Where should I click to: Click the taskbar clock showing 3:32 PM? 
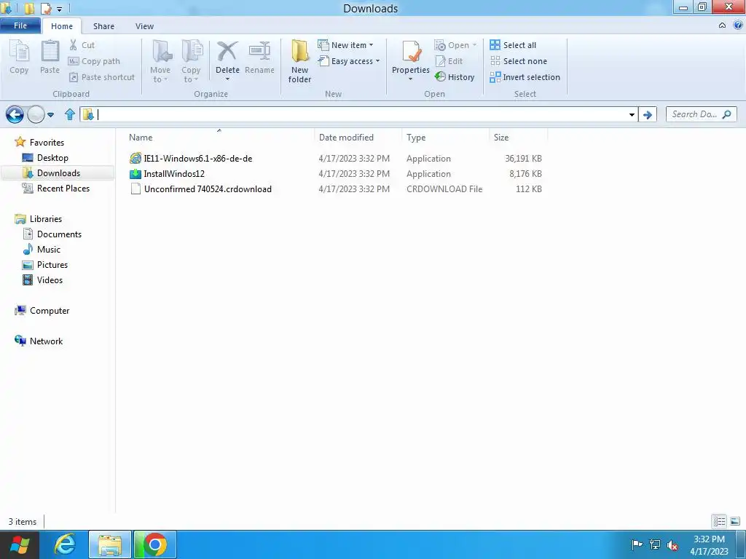coord(709,545)
